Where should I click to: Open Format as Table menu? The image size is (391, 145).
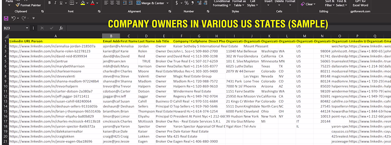(x=239, y=3)
